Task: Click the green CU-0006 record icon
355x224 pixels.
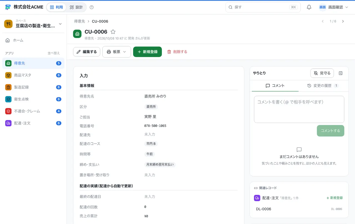Action: (77, 34)
